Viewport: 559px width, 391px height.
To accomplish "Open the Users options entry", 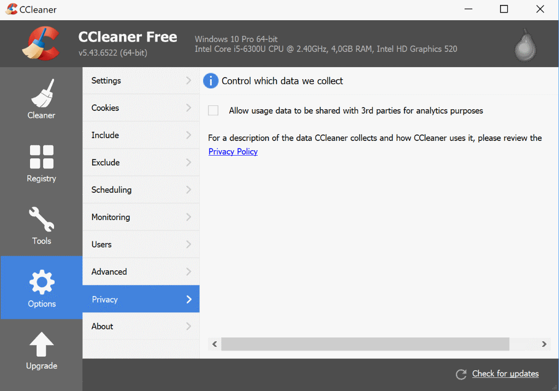I will coord(141,245).
